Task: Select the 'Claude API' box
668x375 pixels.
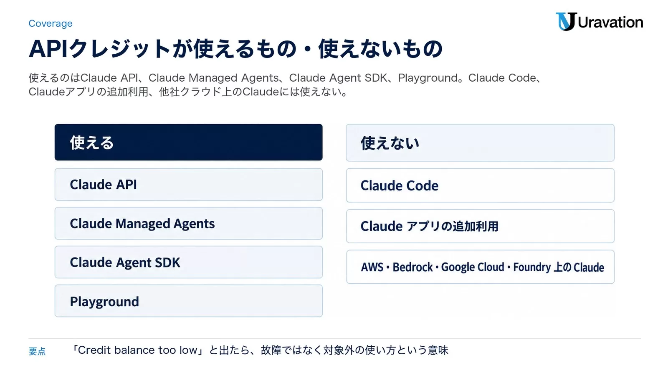Action: (x=189, y=185)
